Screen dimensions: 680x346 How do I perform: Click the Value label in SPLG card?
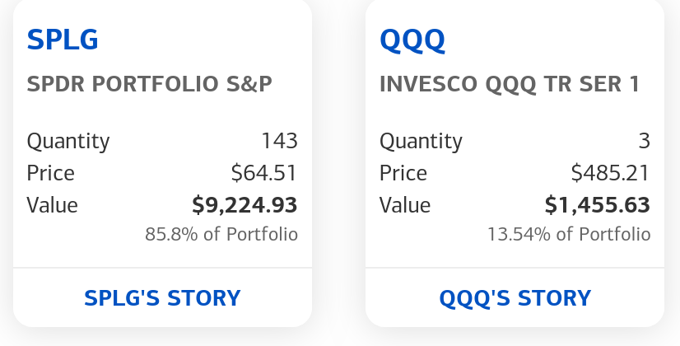pyautogui.click(x=52, y=204)
